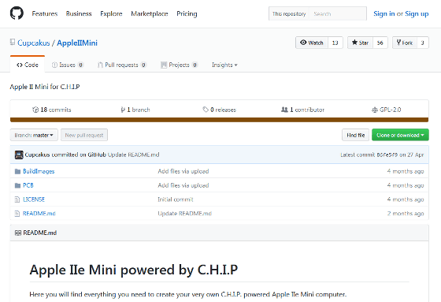Switch to the Issues tab
441x302 pixels.
pos(68,65)
